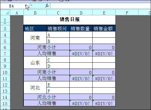Click empty sales quantity cell D12

coord(81,84)
